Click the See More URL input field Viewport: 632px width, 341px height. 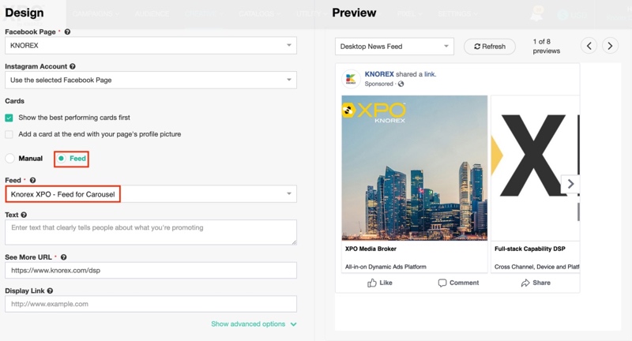(150, 270)
